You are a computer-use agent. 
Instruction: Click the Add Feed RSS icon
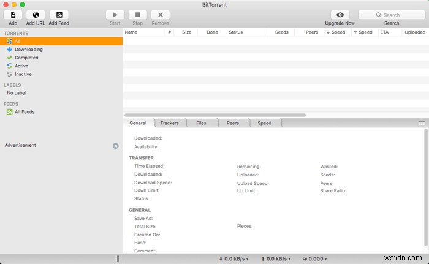(x=59, y=15)
